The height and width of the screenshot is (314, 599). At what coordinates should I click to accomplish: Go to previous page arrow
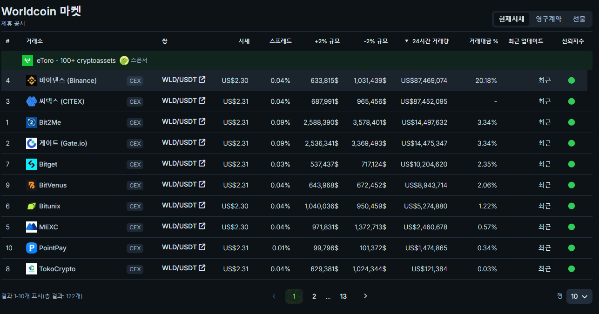click(274, 296)
